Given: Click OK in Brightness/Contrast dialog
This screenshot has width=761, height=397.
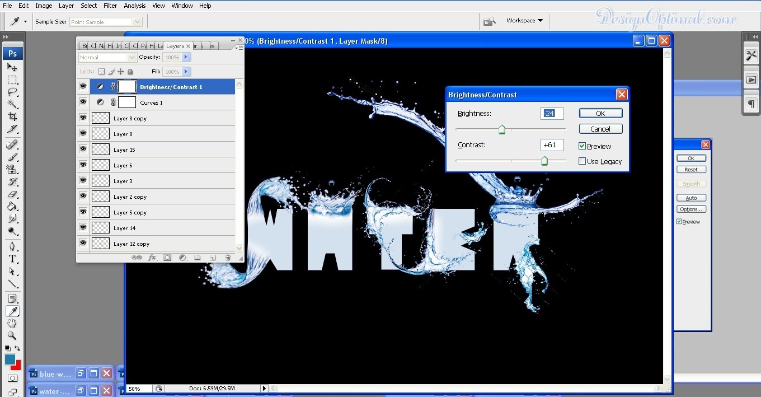Looking at the screenshot, I should tap(600, 113).
